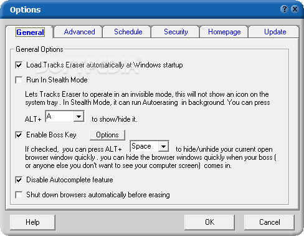
Task: Open the boss key Space dropdown arrow
Action: [x=164, y=146]
